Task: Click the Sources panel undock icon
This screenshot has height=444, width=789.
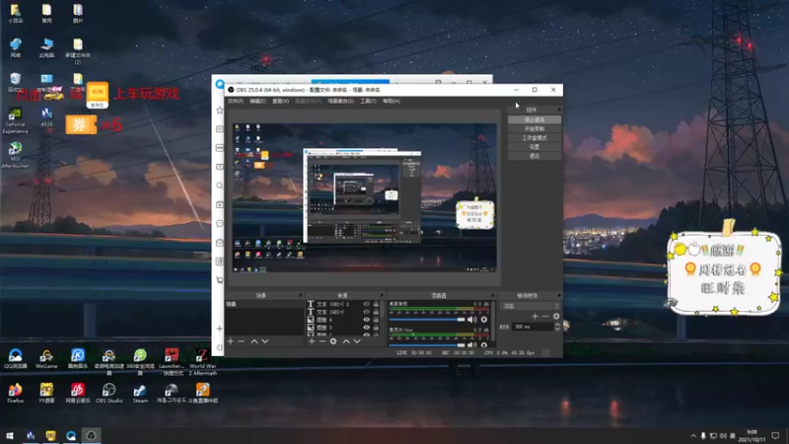Action: 382,295
